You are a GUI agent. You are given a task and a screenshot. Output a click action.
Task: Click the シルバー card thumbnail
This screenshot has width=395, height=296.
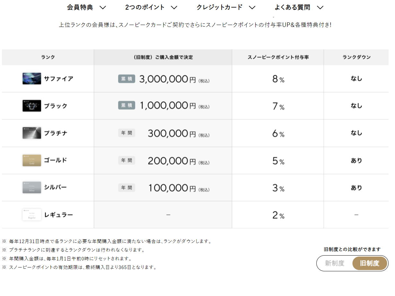[32, 188]
